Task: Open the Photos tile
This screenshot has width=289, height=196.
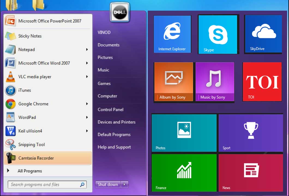Action: [184, 133]
